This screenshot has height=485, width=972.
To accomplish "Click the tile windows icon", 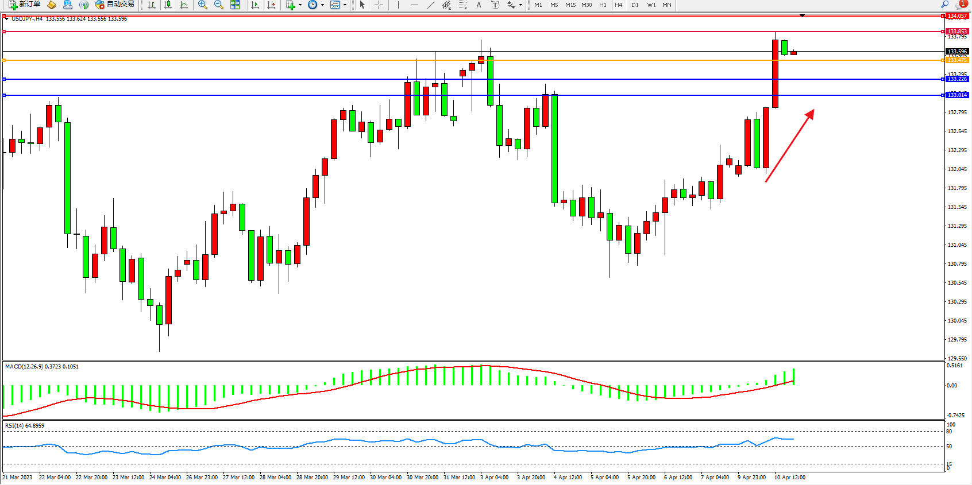I will pos(235,5).
